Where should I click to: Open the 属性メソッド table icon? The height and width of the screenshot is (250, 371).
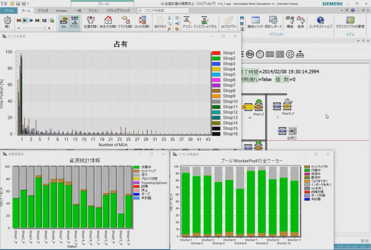click(x=255, y=22)
